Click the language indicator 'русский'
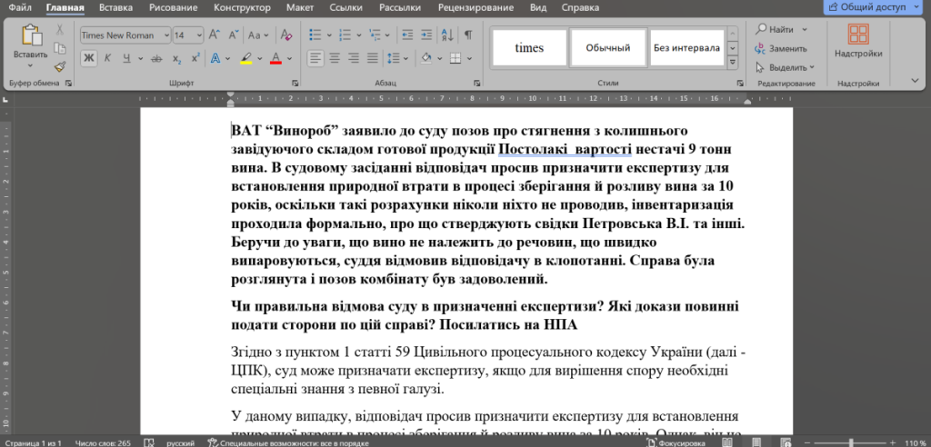Viewport: 931px width, 447px height. click(x=179, y=442)
